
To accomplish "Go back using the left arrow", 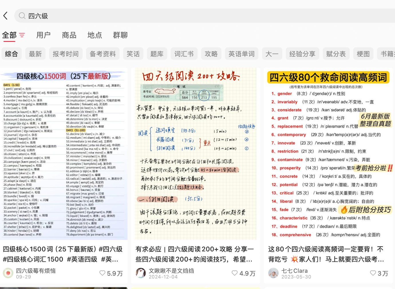I will click(5, 16).
